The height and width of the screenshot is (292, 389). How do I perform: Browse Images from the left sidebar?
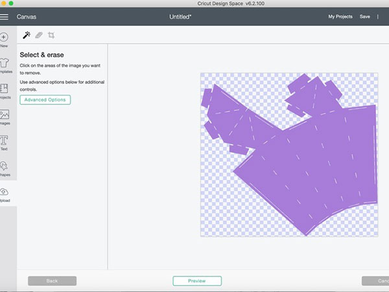[4, 117]
